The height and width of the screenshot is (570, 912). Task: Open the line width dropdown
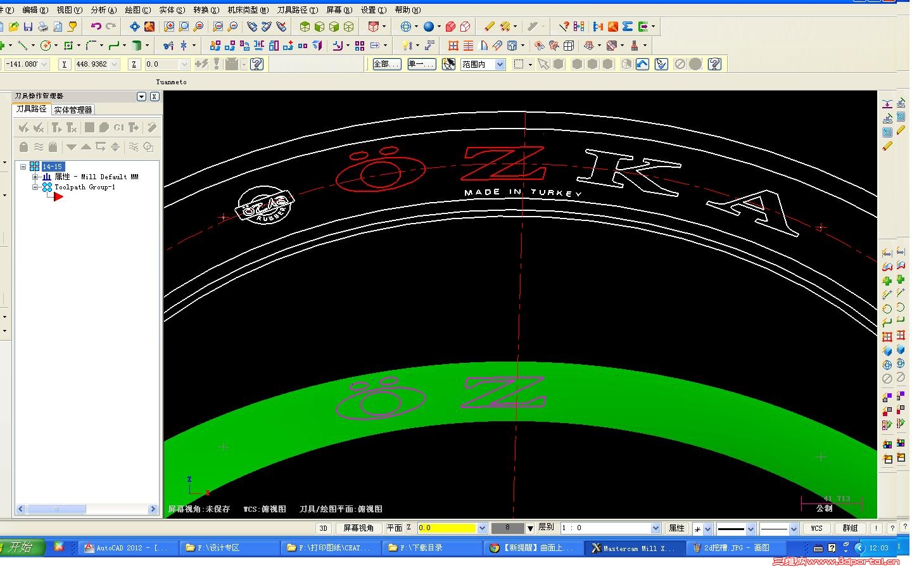tap(793, 528)
